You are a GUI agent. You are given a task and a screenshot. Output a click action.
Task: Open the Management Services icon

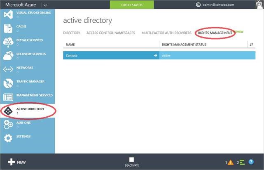click(8, 97)
